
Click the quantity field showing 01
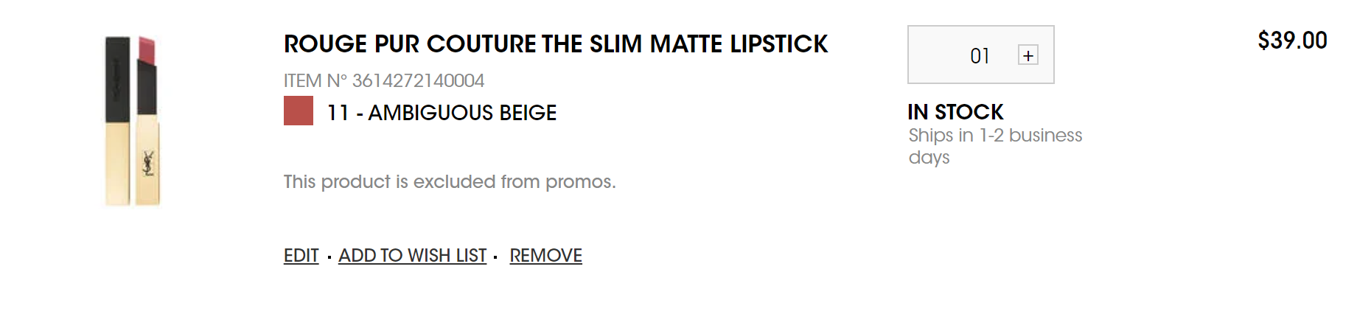pyautogui.click(x=979, y=56)
